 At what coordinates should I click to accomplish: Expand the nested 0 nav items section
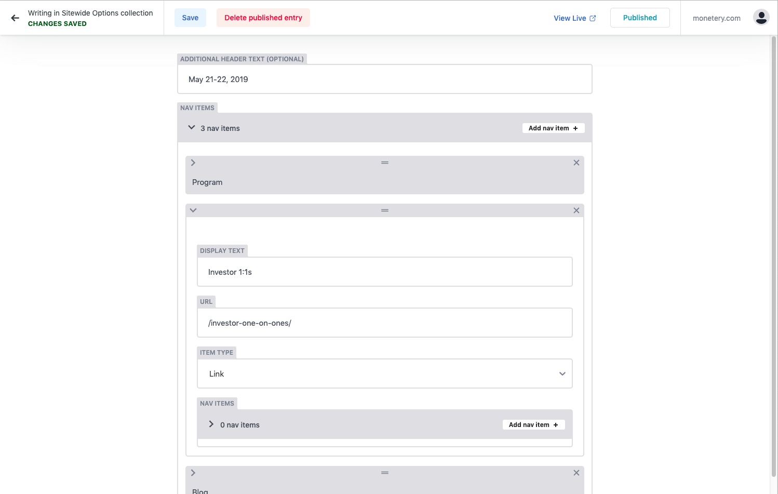coord(211,424)
